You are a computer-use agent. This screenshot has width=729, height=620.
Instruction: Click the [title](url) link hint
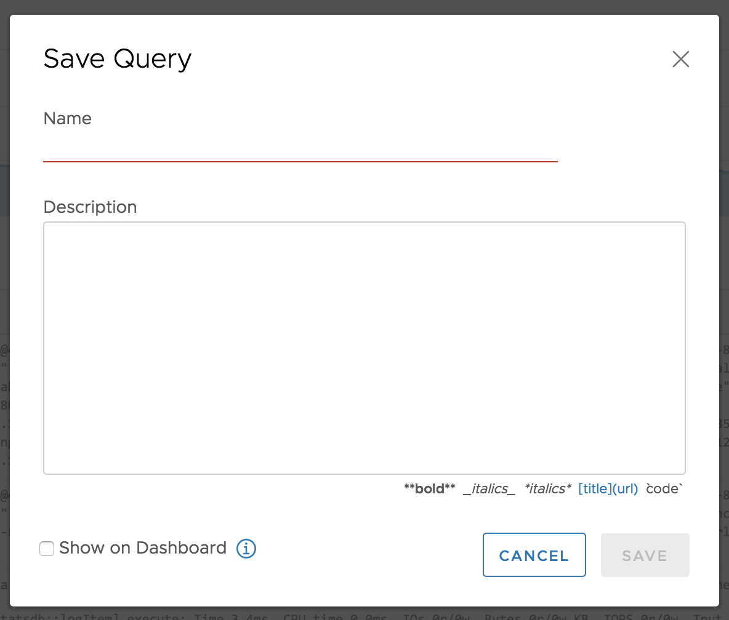(608, 489)
